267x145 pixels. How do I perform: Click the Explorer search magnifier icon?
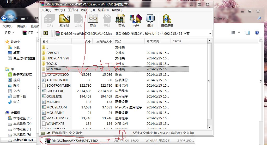tap(259, 18)
